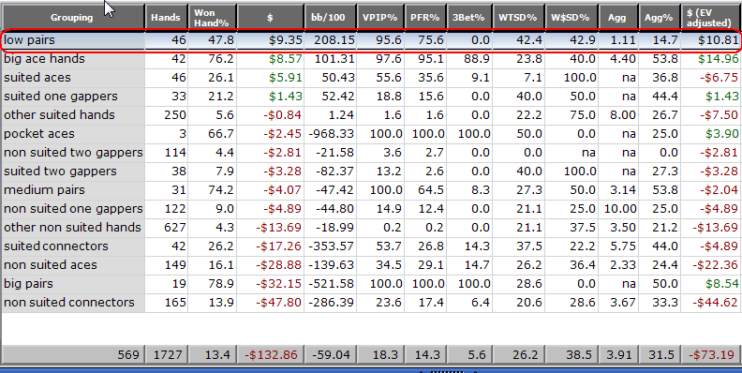742x373 pixels.
Task: Click the 10.00 Agg cell
Action: pyautogui.click(x=619, y=209)
